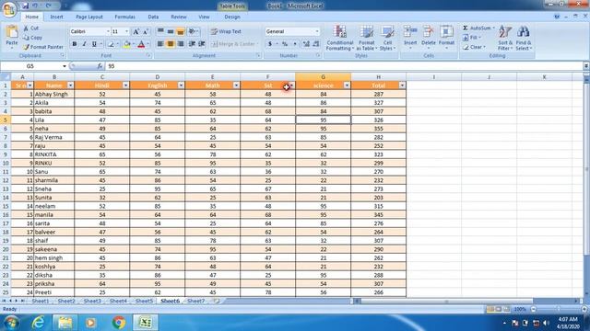Open Sort & Filter options
The width and height of the screenshot is (590, 331).
pyautogui.click(x=505, y=38)
